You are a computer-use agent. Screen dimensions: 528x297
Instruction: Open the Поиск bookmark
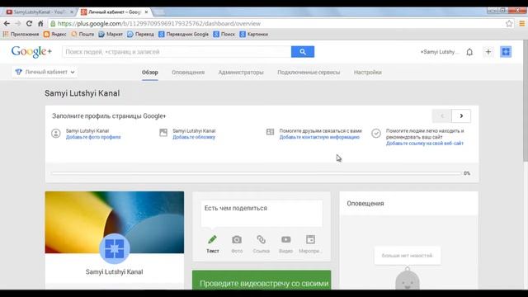[x=224, y=34]
